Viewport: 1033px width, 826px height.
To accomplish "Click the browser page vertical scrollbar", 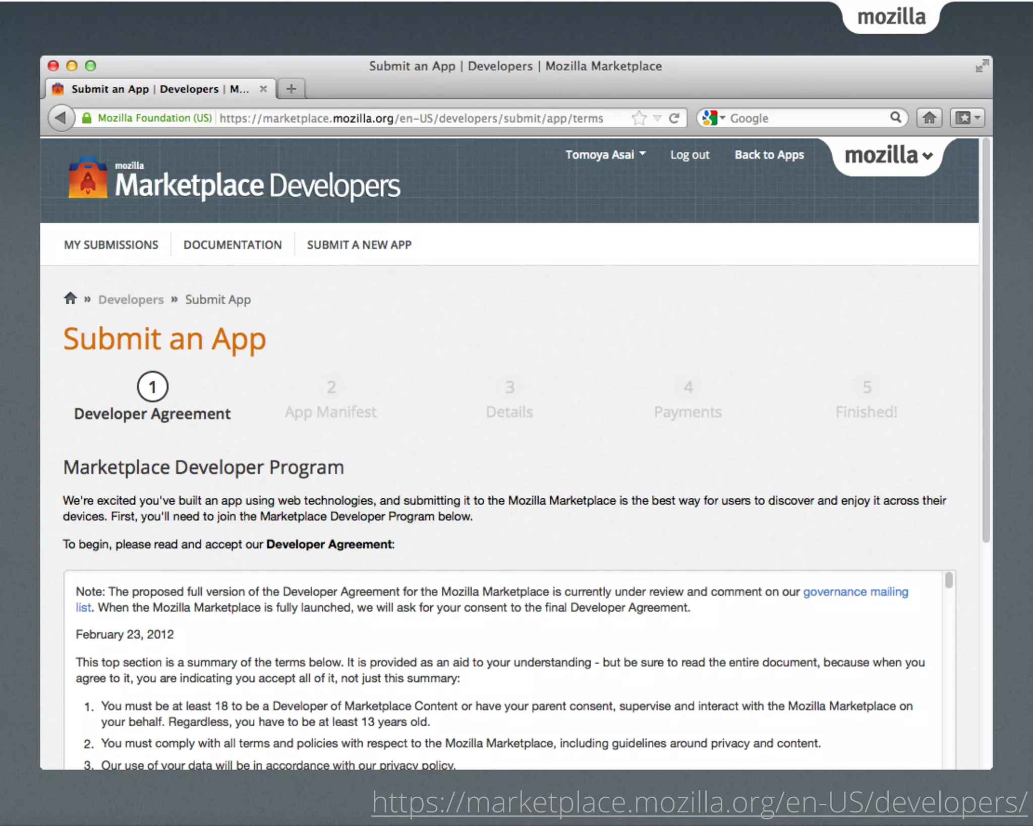I will tap(986, 341).
